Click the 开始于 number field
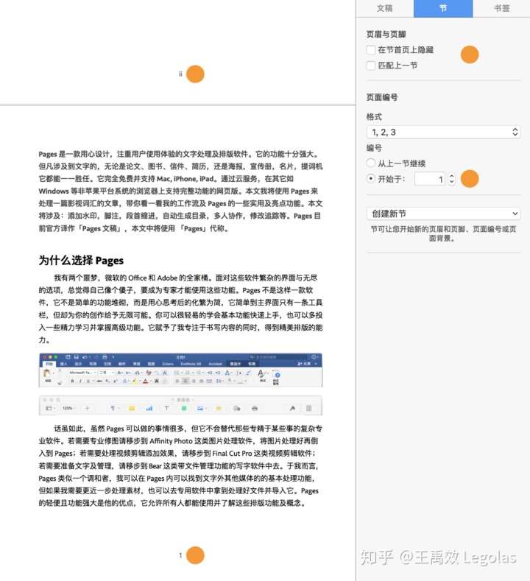The width and height of the screenshot is (530, 581). click(x=430, y=179)
